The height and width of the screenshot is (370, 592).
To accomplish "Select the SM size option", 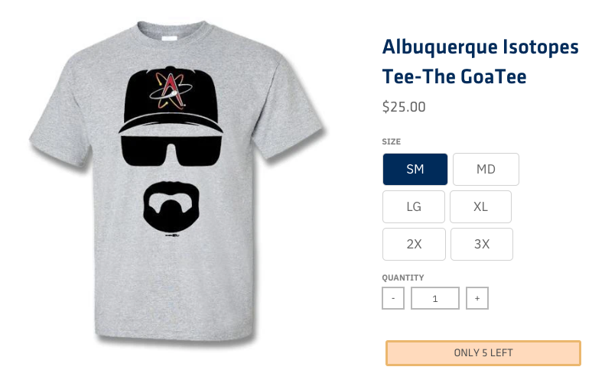I will tap(415, 169).
